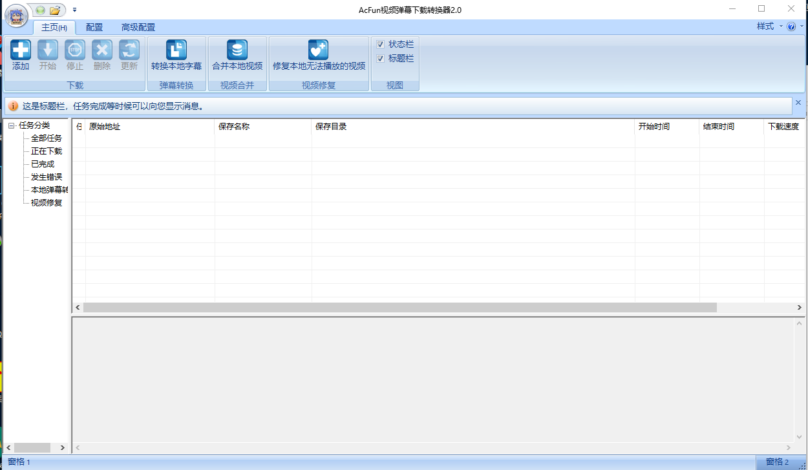Select 正在下载 in the task tree
Image resolution: width=808 pixels, height=470 pixels.
(x=47, y=151)
